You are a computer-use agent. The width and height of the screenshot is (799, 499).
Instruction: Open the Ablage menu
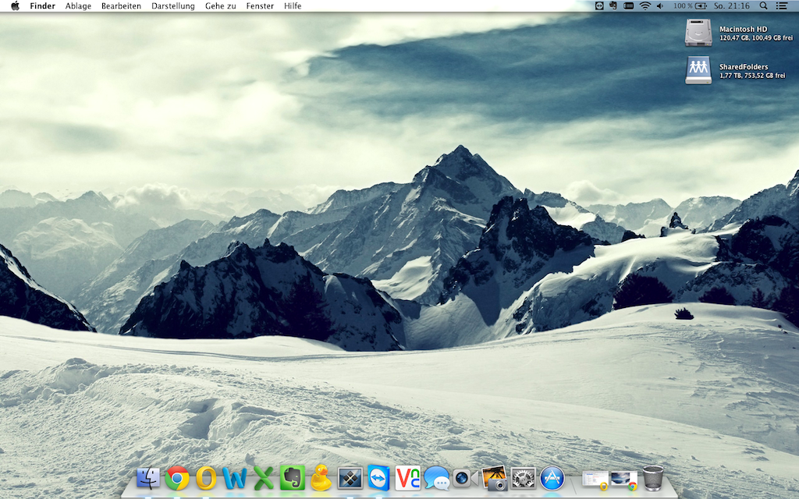(x=78, y=5)
